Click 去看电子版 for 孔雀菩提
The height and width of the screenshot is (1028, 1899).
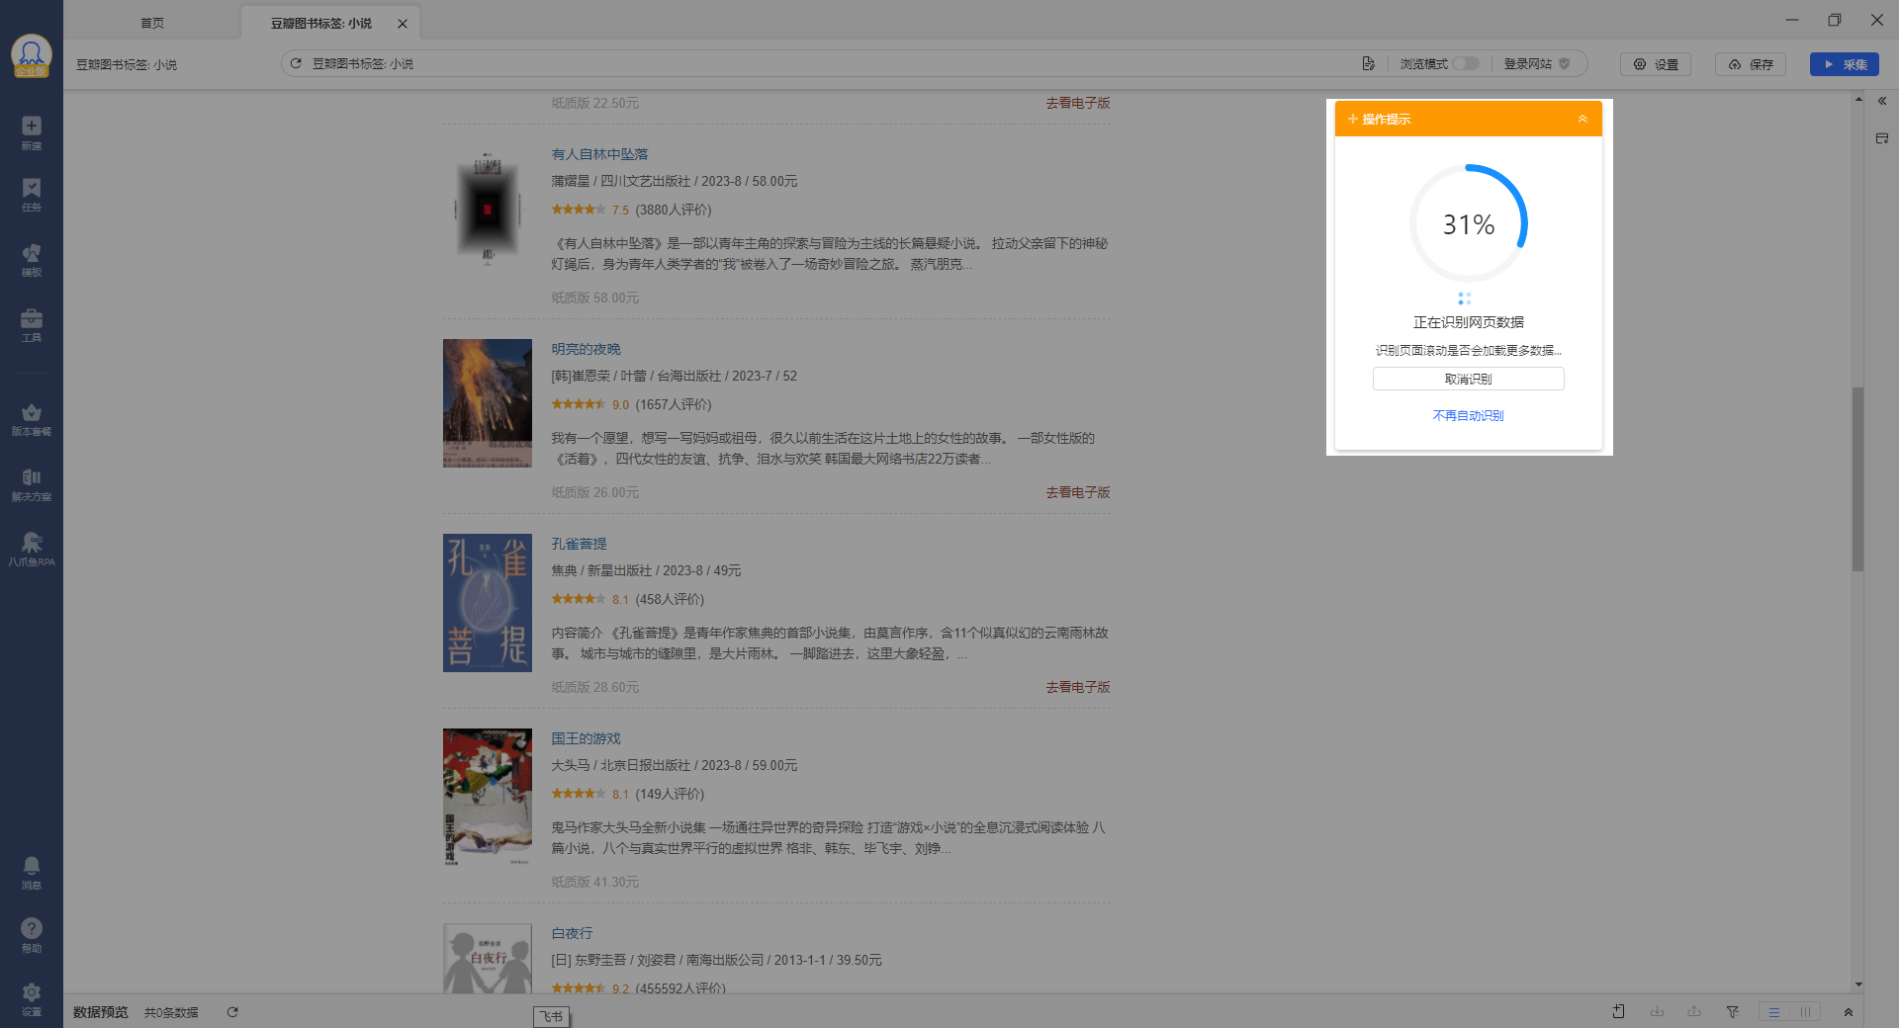click(x=1078, y=687)
